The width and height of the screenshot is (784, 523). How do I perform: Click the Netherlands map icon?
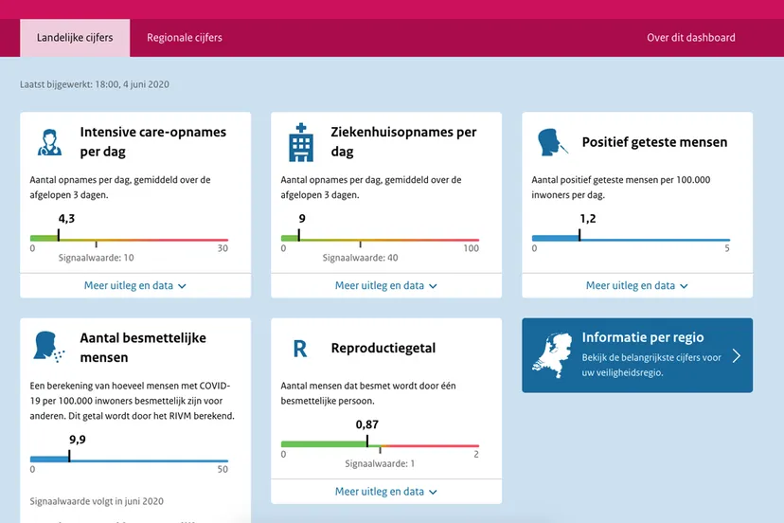[x=552, y=354]
